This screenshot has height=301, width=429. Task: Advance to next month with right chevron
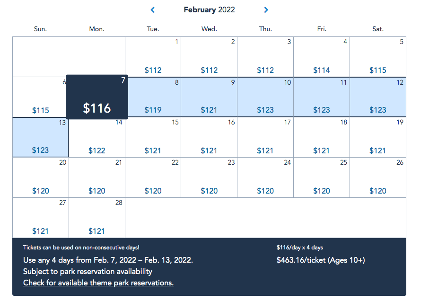266,9
